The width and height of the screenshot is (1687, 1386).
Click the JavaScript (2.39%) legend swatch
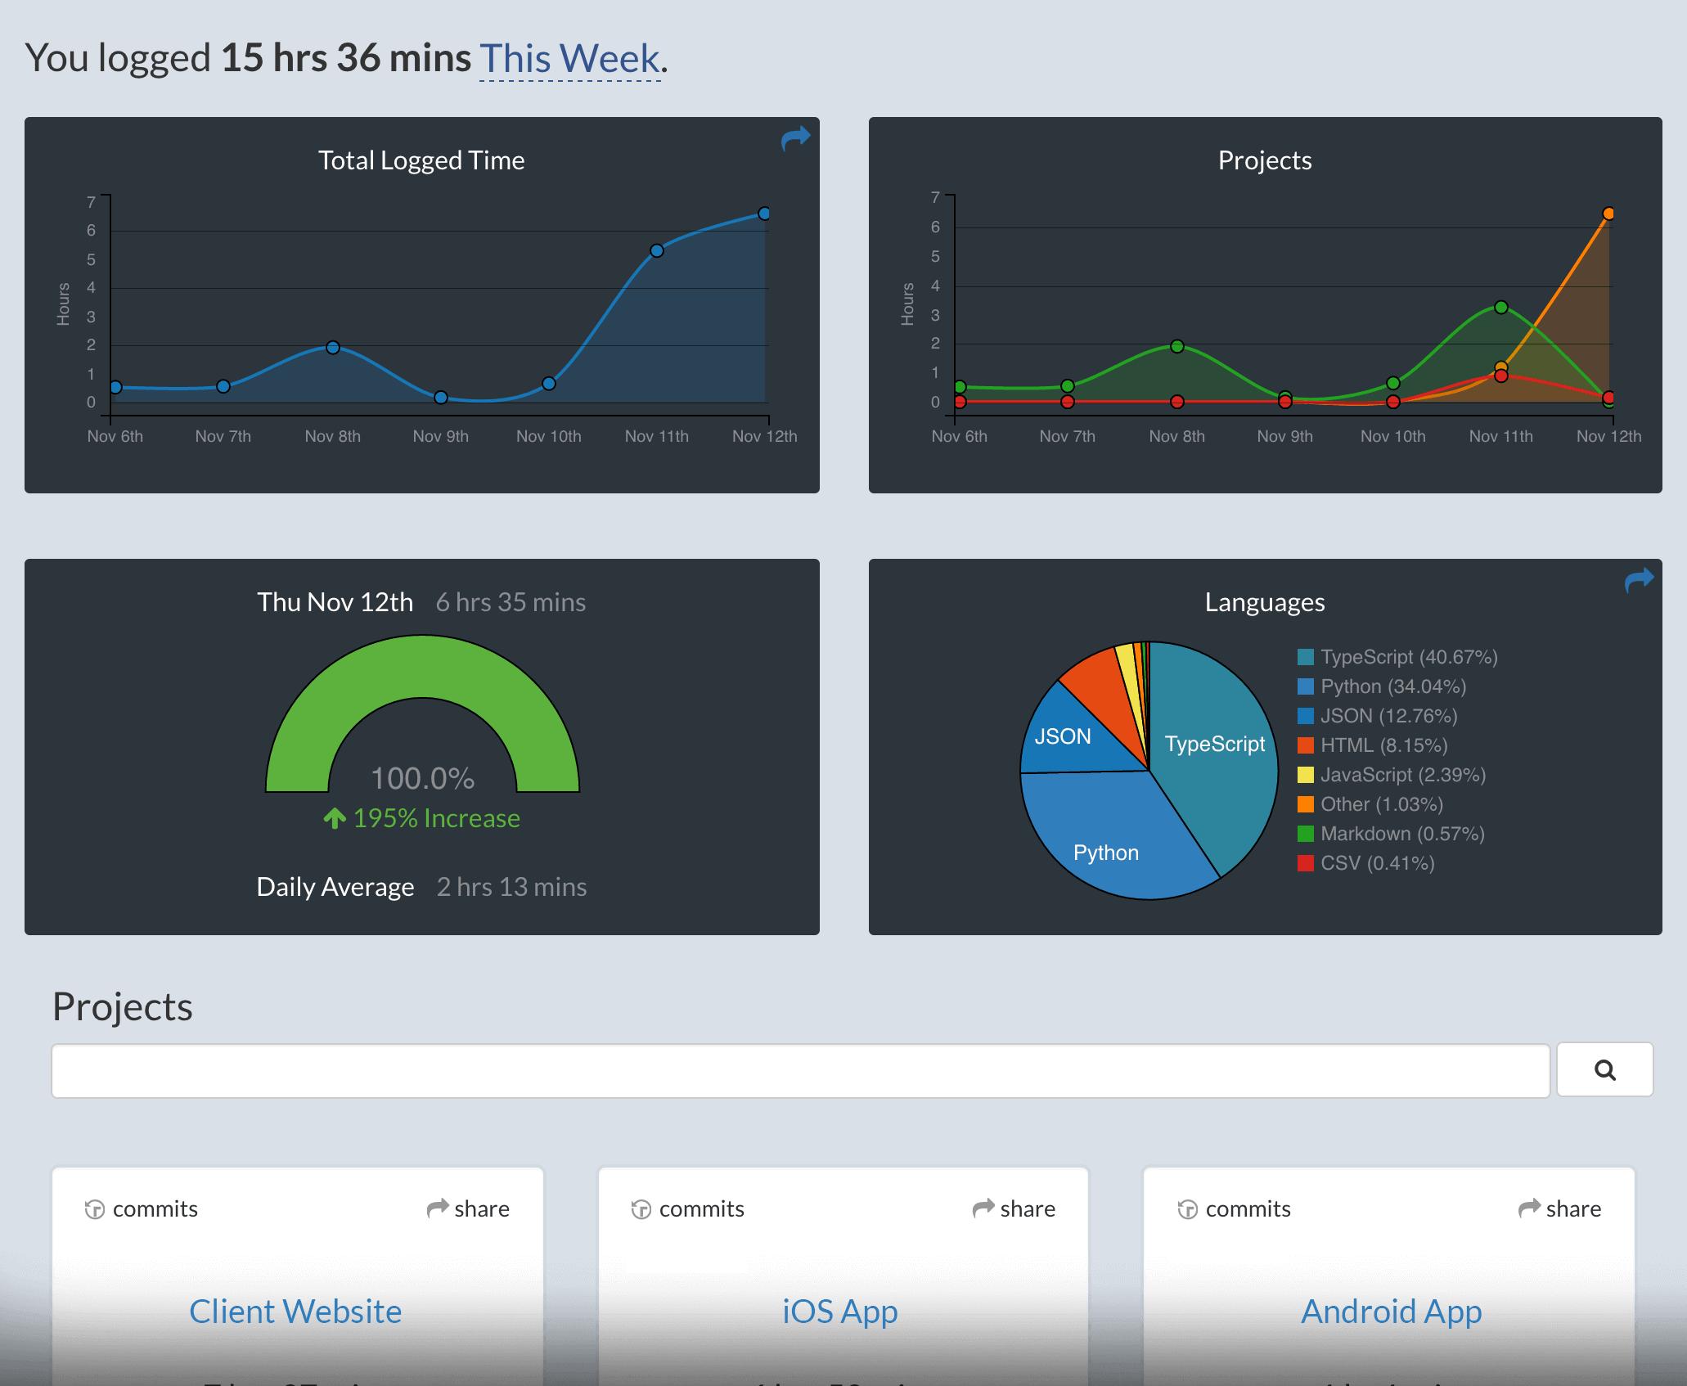coord(1306,775)
